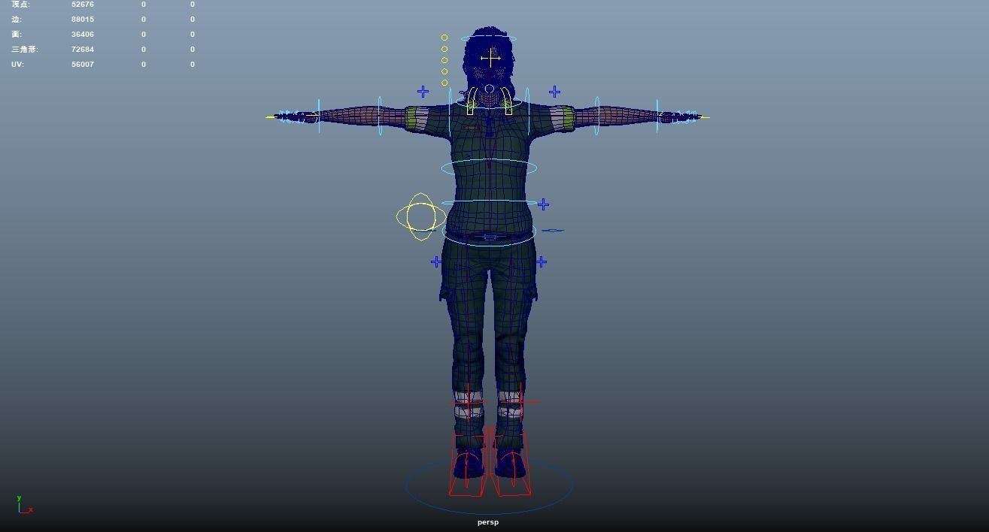Click the XY axis orientation gizmo
This screenshot has height=532, width=989.
coord(25,505)
